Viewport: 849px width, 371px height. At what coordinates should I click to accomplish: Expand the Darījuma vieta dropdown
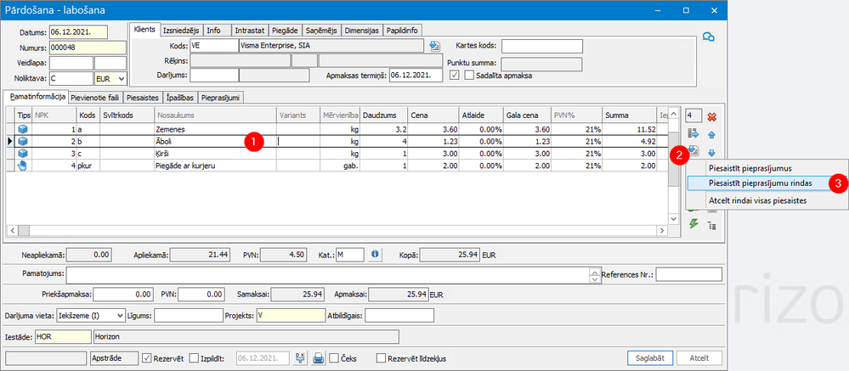tap(119, 316)
